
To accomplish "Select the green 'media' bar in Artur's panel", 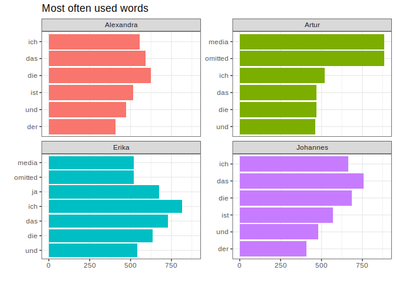I will click(x=312, y=42).
